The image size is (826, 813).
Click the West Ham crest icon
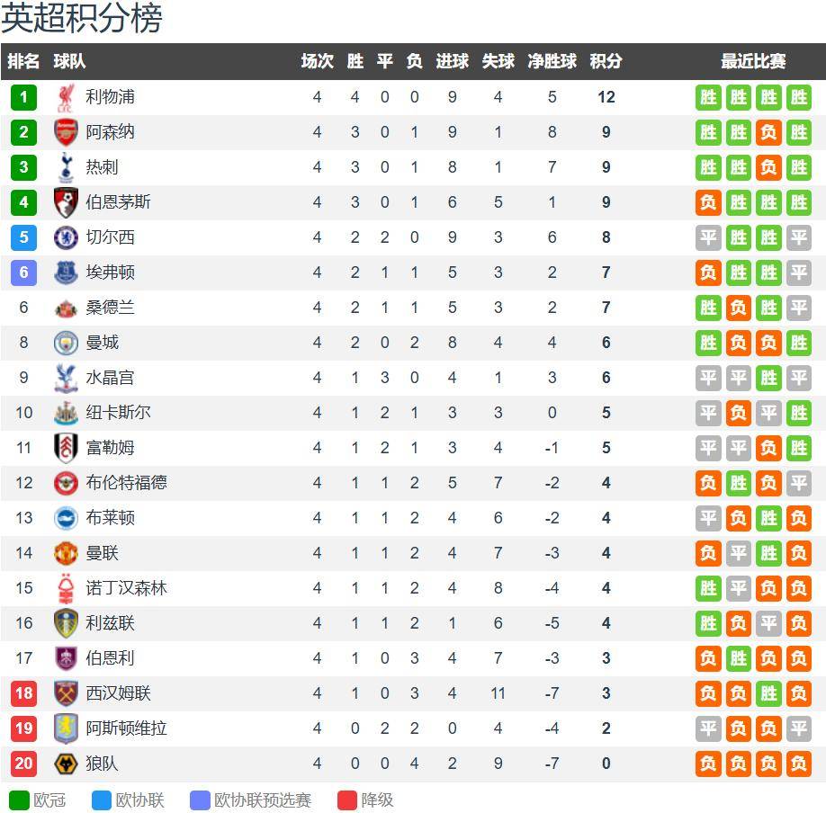tap(67, 693)
